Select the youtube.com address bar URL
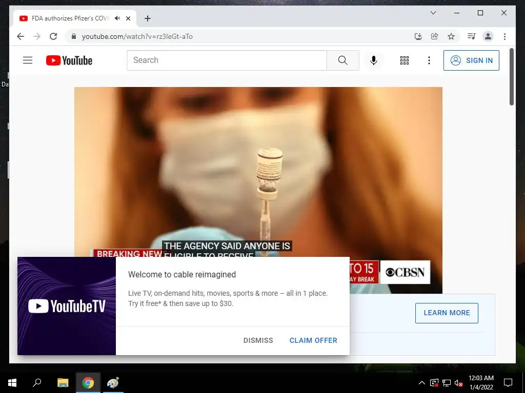 coord(137,36)
